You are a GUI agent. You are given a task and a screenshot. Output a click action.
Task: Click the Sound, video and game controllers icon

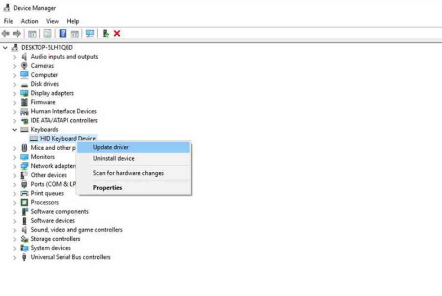(x=24, y=230)
